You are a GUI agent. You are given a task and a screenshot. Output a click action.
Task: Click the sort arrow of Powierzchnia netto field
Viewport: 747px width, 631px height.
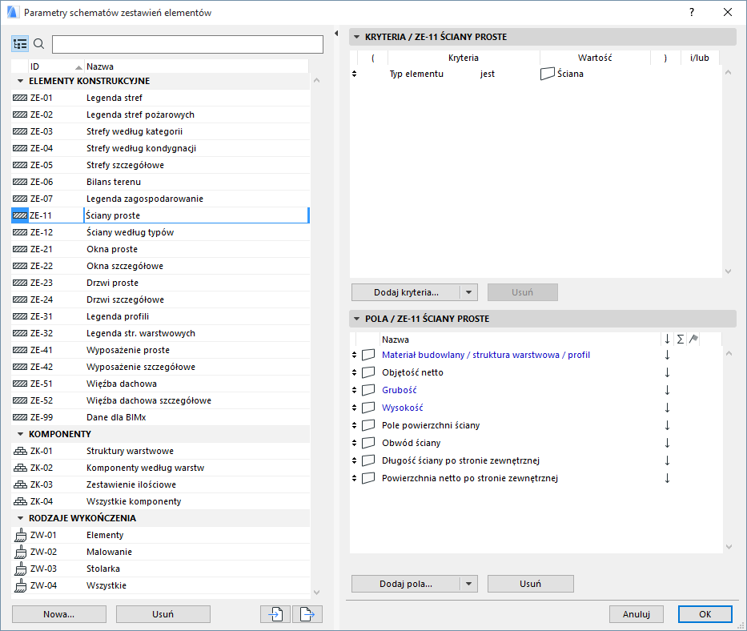668,478
